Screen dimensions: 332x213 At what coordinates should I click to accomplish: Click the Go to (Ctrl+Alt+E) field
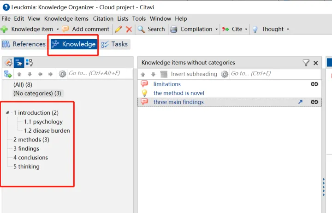pyautogui.click(x=100, y=73)
